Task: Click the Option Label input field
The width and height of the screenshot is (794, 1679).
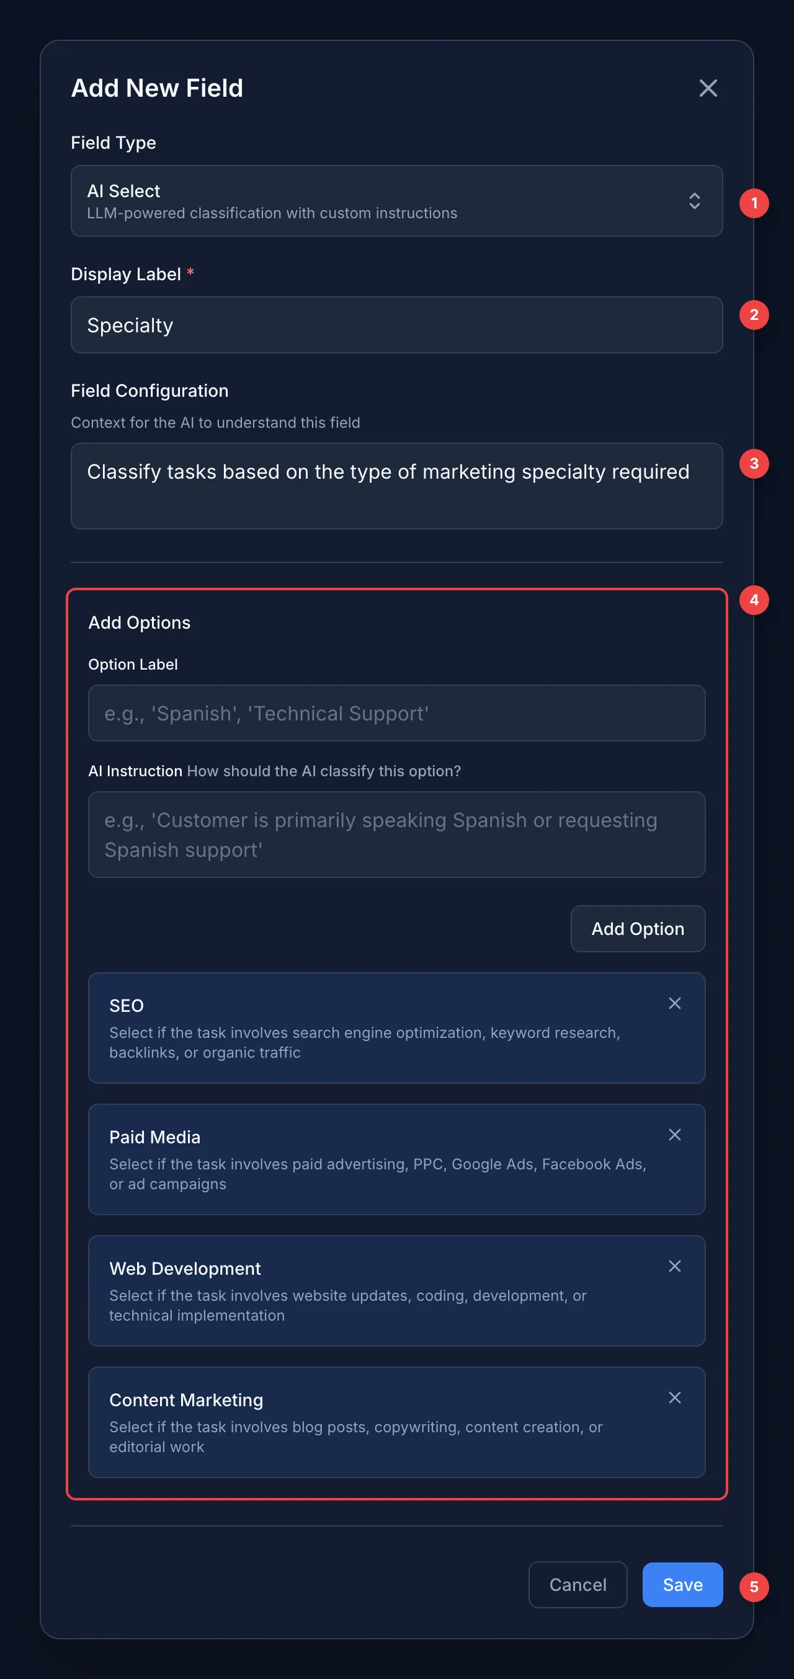Action: click(x=396, y=713)
